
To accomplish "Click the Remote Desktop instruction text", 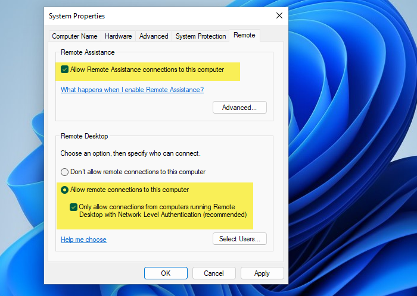I will pyautogui.click(x=130, y=153).
